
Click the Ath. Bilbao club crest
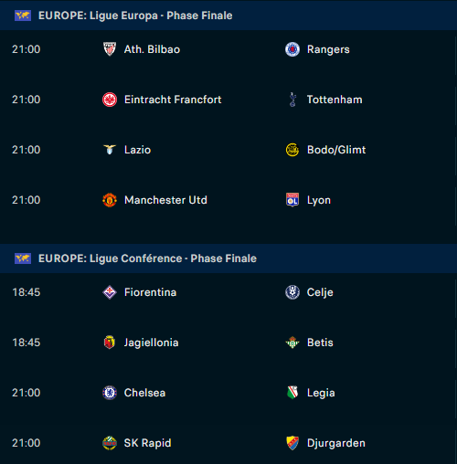(x=110, y=49)
